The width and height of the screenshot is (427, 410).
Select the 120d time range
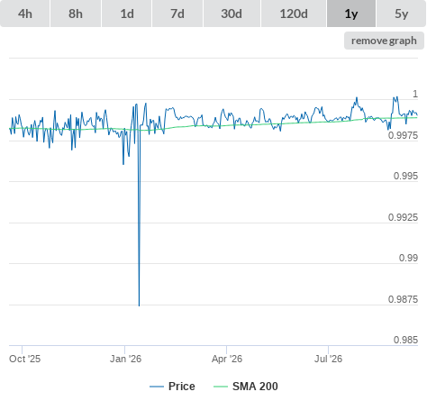(x=294, y=14)
